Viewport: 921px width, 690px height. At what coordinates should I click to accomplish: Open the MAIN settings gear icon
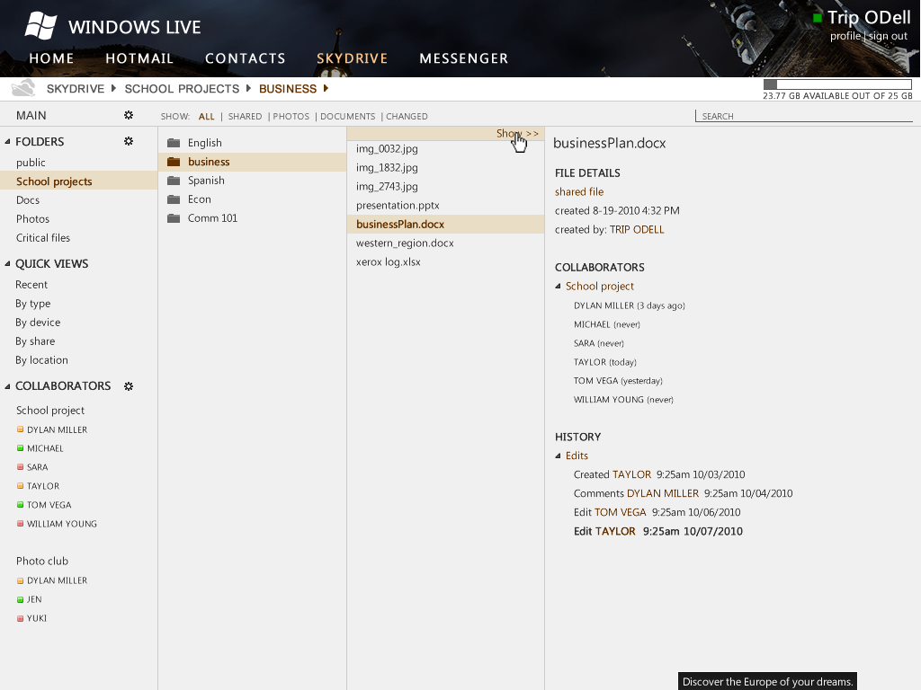(129, 115)
